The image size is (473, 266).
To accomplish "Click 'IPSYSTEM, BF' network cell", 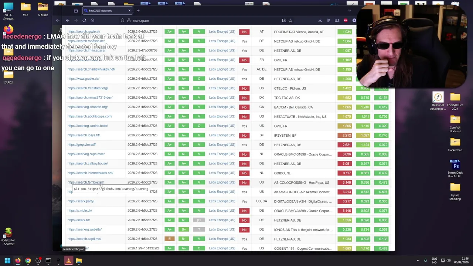I will (285, 136).
